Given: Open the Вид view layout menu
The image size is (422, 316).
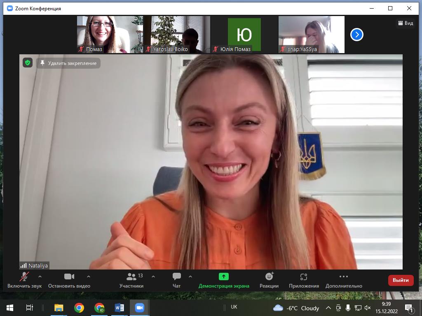Looking at the screenshot, I should click(406, 23).
